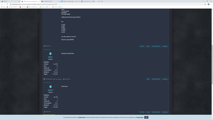Click the browser forward arrow
Viewport: 213px width, 120px height.
(4, 4)
